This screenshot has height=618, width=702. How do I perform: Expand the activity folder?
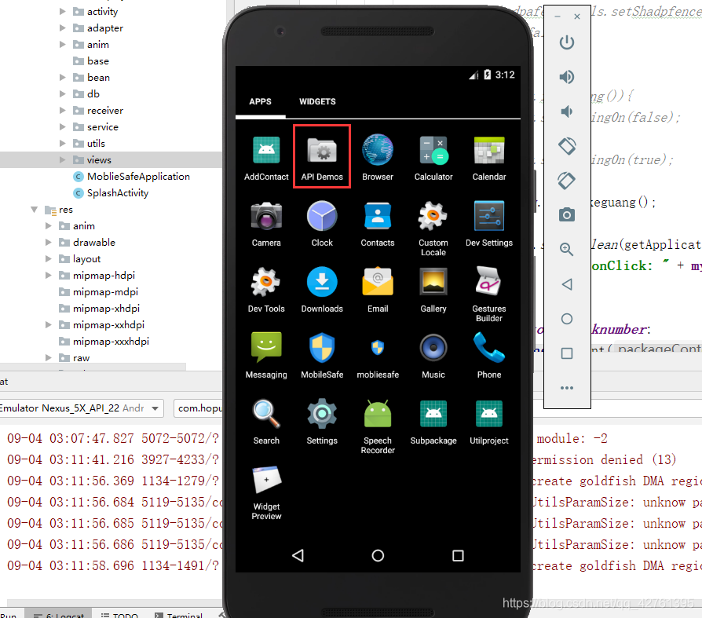coord(63,12)
